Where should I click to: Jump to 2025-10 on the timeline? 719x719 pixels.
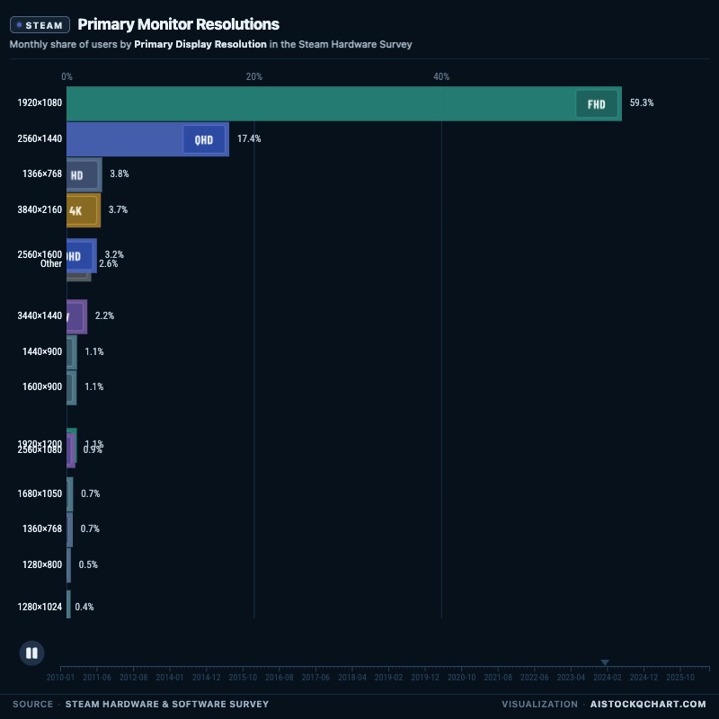point(680,678)
